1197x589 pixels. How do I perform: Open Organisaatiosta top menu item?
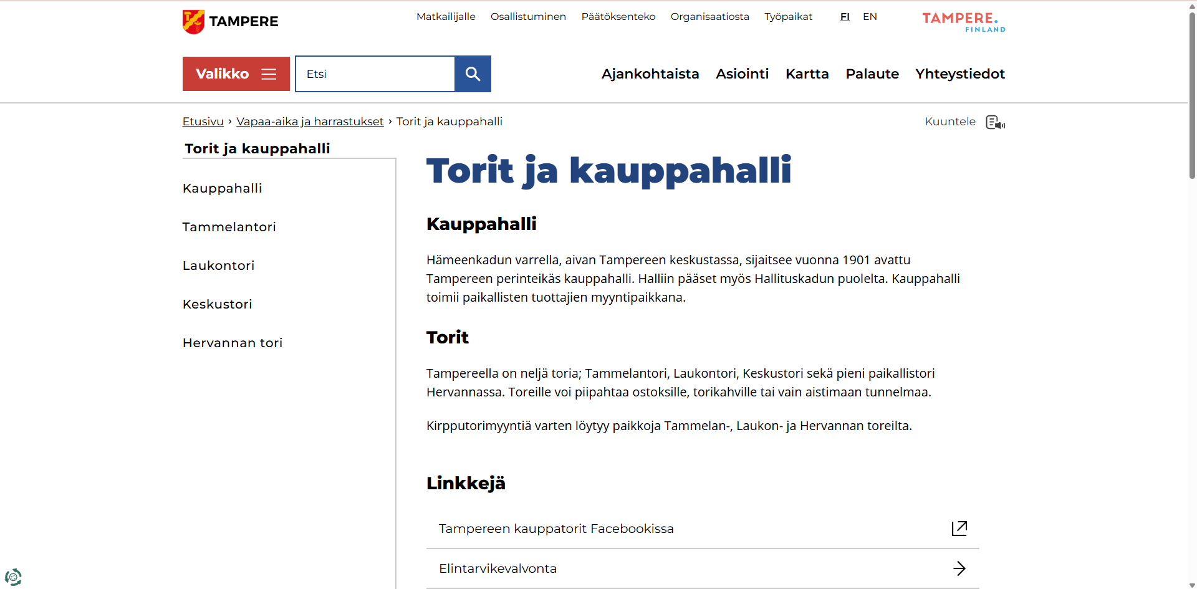click(710, 17)
